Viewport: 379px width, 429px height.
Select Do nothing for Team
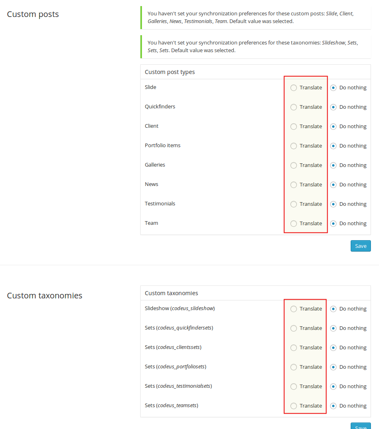pyautogui.click(x=333, y=224)
